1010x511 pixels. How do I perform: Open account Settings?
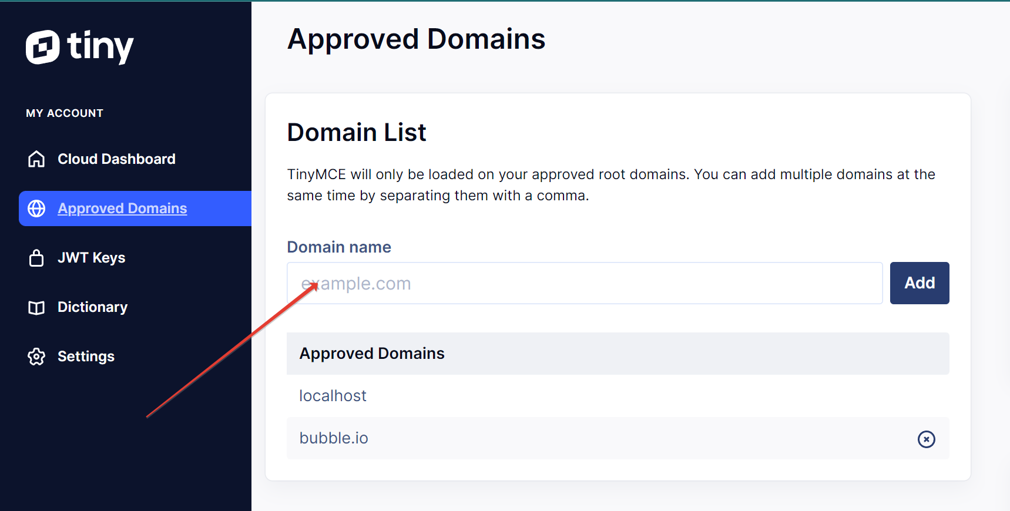coord(86,357)
